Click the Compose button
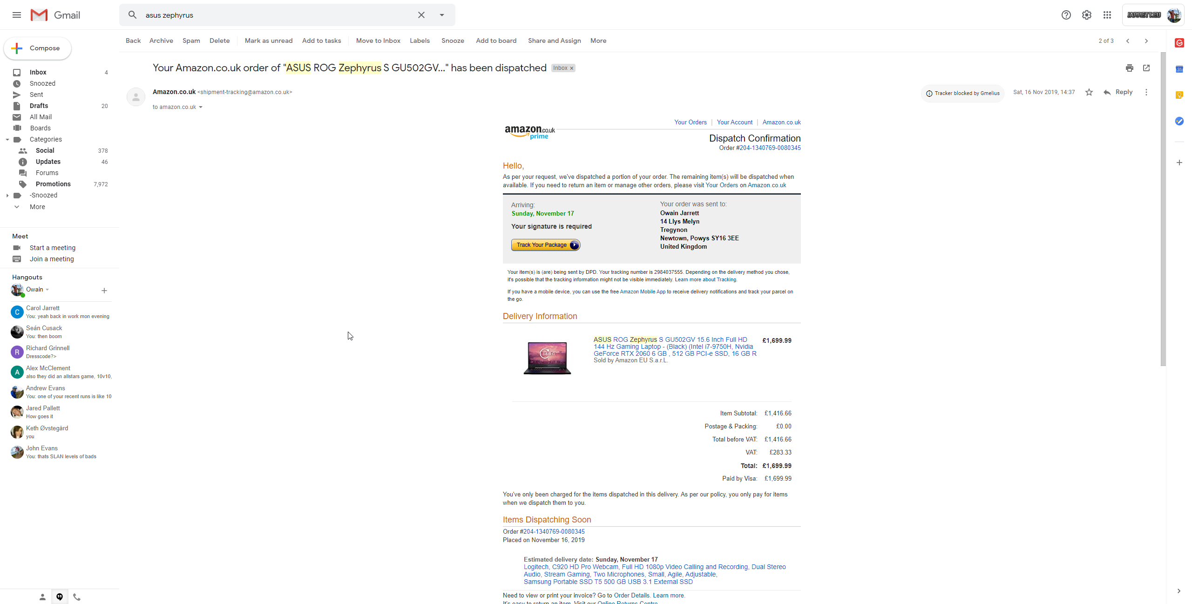 pyautogui.click(x=38, y=48)
